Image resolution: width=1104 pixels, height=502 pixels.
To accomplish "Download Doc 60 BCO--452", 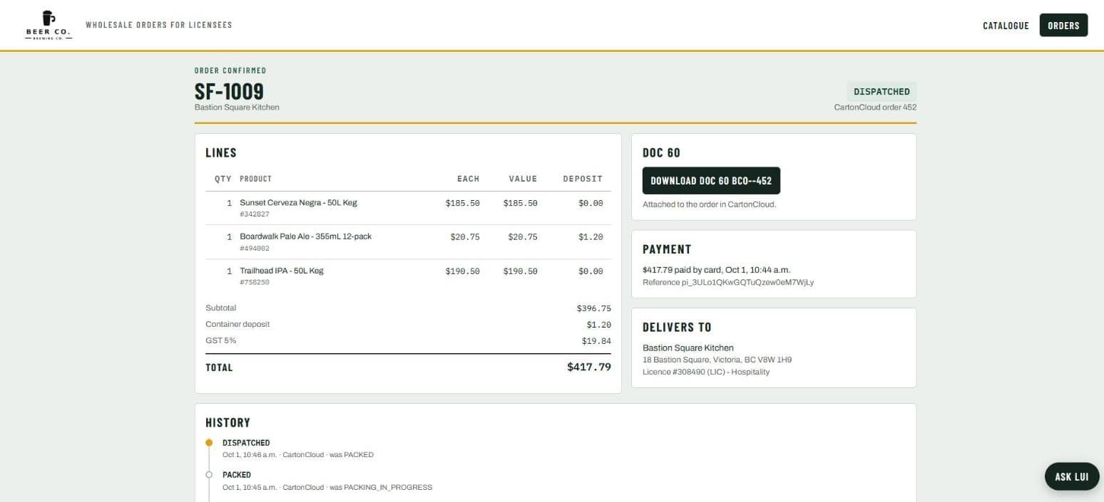I will pos(711,181).
